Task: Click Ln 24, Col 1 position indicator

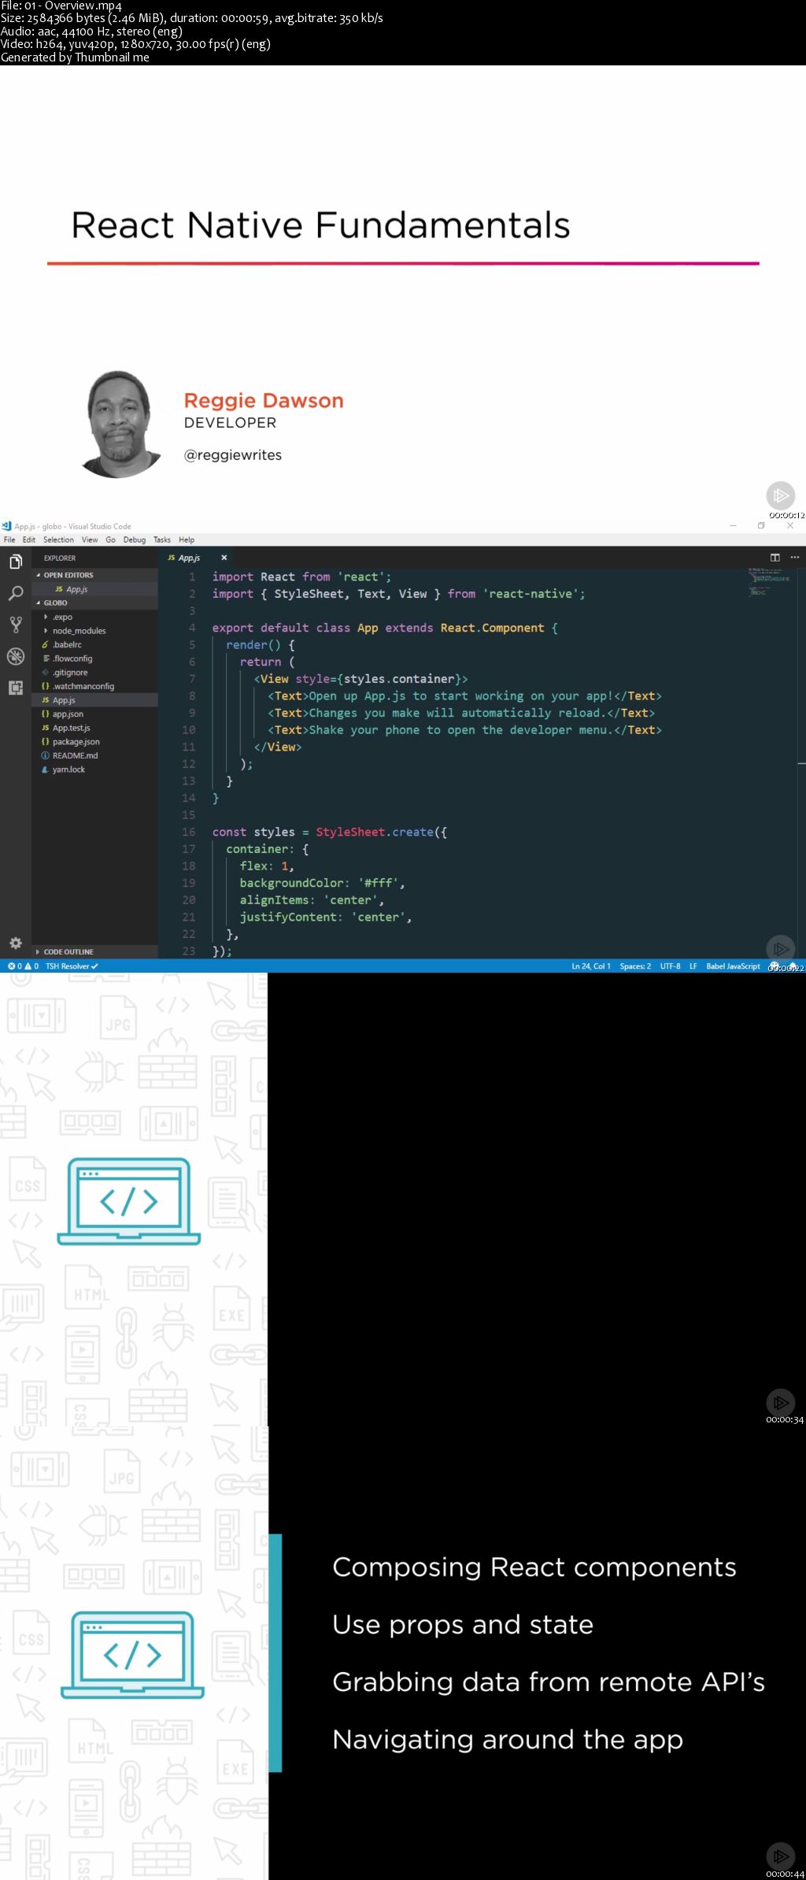Action: (590, 966)
